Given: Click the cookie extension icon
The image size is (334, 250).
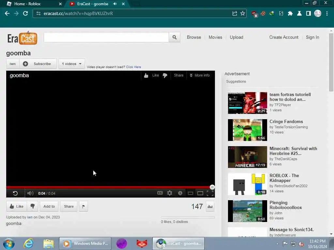Looking at the screenshot, I should point(263,13).
